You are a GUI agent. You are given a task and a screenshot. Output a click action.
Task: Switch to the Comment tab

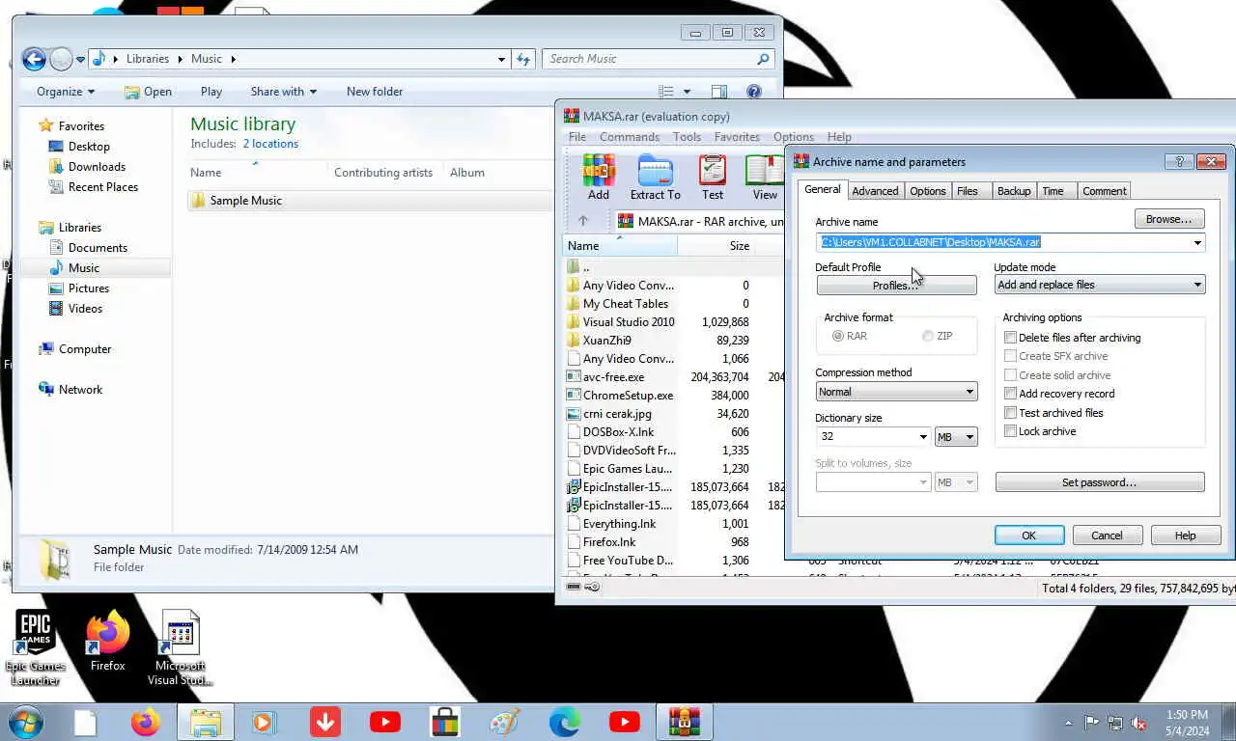pos(1104,191)
